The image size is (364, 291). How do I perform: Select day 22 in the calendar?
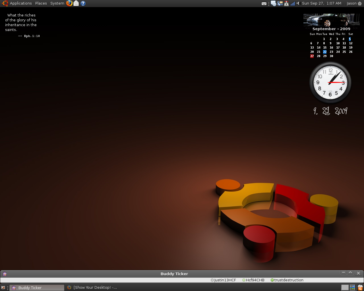[325, 52]
